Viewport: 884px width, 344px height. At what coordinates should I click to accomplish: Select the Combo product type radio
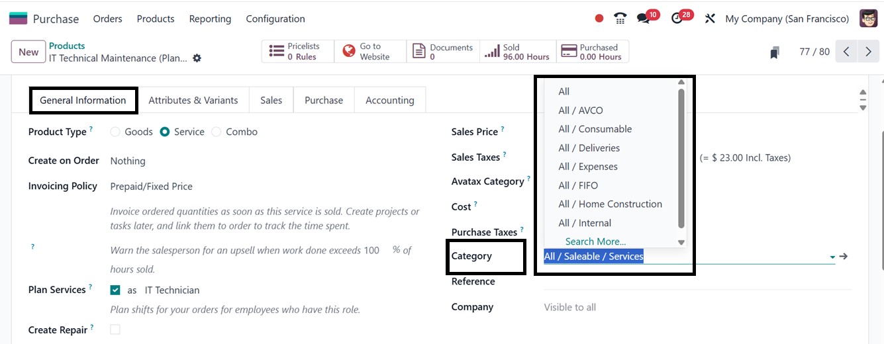(217, 132)
